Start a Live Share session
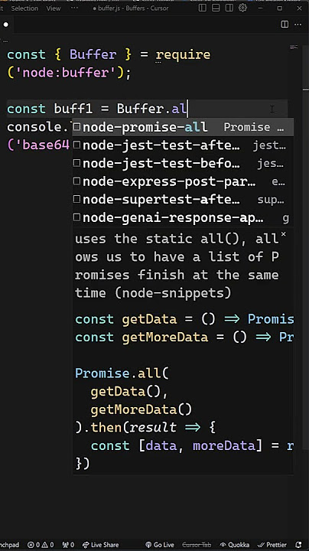309x551 pixels. pos(100,545)
